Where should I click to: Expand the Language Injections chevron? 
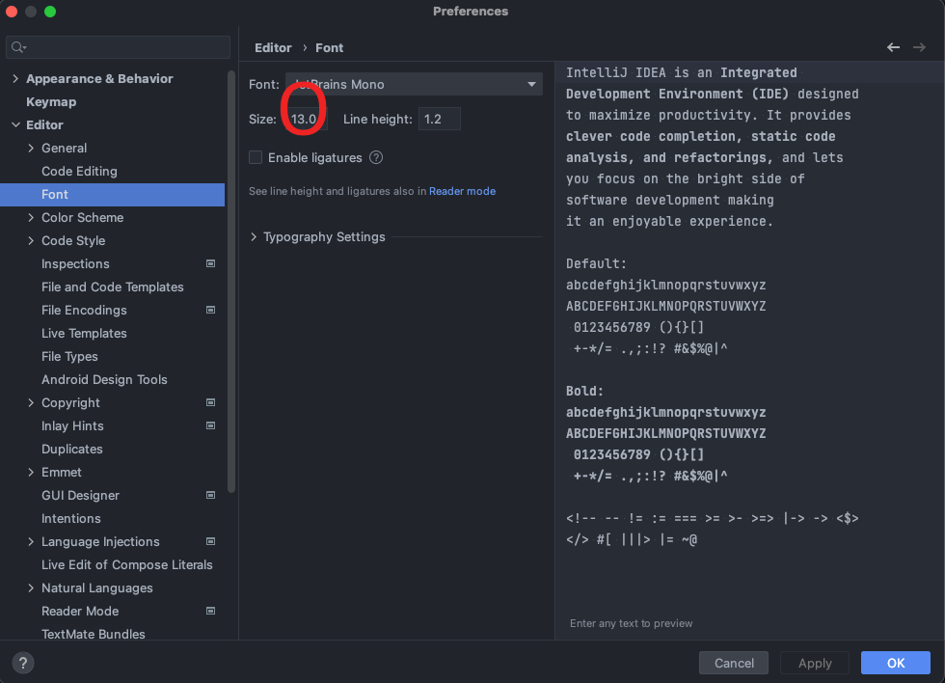point(31,541)
